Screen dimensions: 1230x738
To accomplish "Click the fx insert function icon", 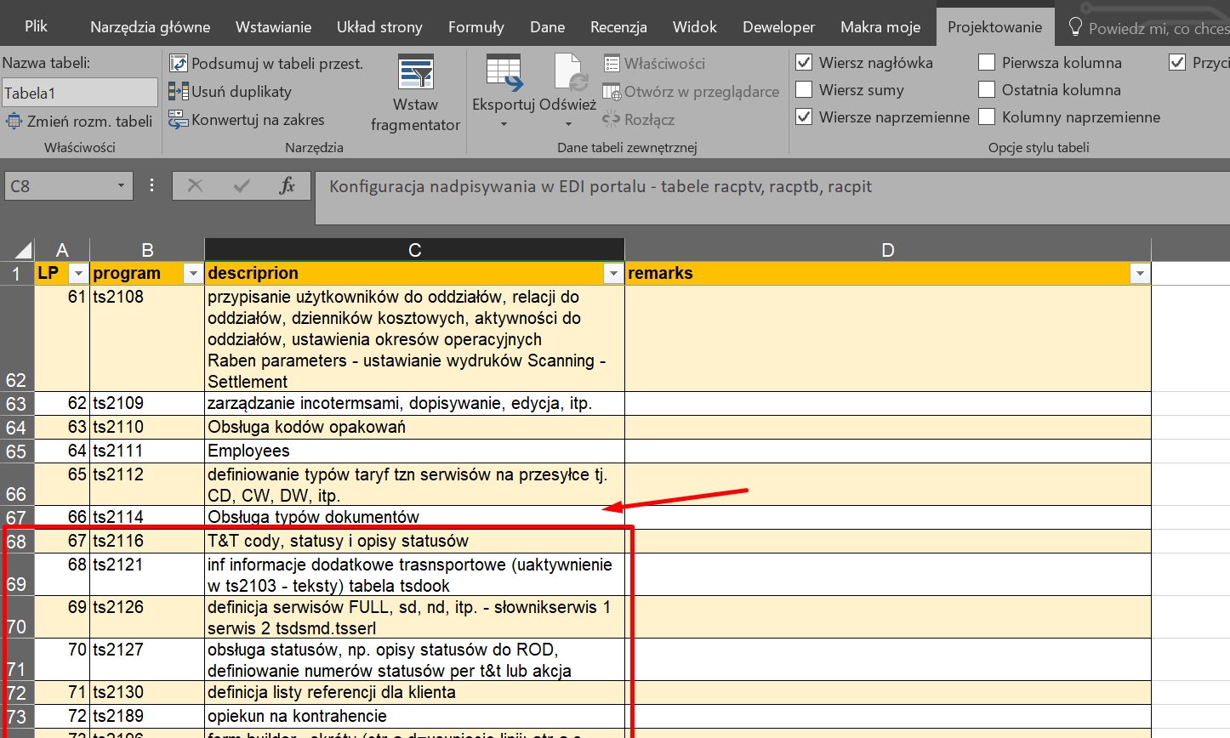I will tap(287, 185).
